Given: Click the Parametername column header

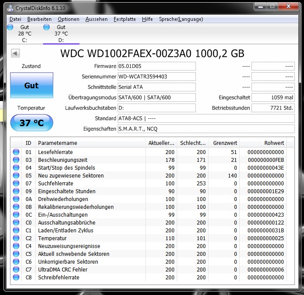Looking at the screenshot, I should coord(90,143).
